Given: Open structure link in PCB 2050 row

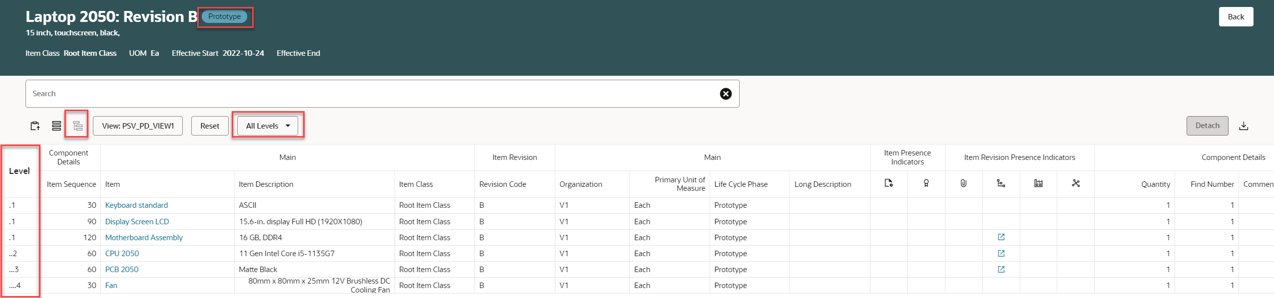Looking at the screenshot, I should pos(1001,269).
